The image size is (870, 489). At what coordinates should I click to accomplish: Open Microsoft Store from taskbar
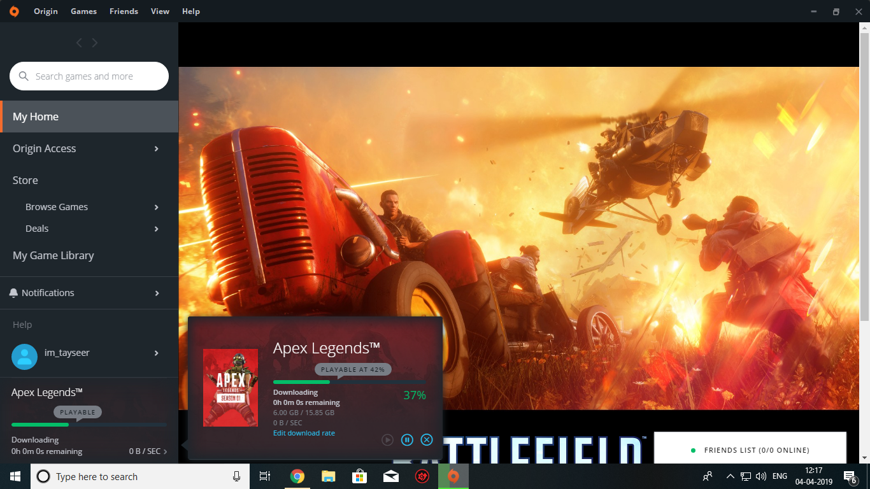pos(359,476)
